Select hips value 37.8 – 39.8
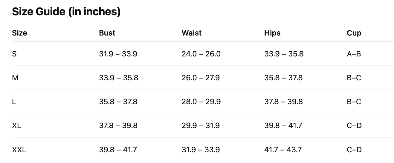Viewport: 394px width, 163px height. [x=283, y=102]
